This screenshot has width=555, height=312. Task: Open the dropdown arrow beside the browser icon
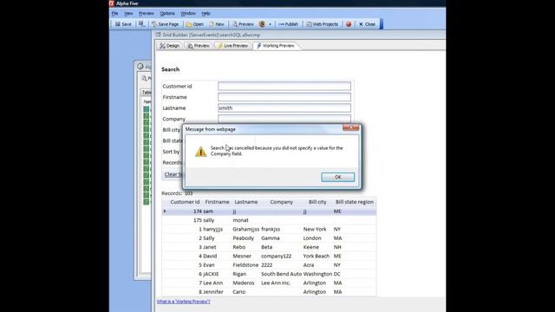(270, 24)
